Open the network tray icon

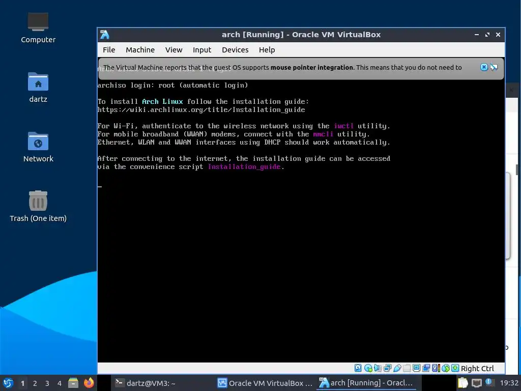click(476, 383)
